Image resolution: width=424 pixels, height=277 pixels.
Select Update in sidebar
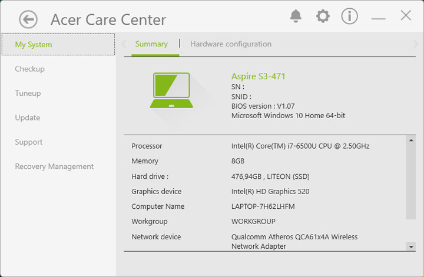[x=28, y=118]
